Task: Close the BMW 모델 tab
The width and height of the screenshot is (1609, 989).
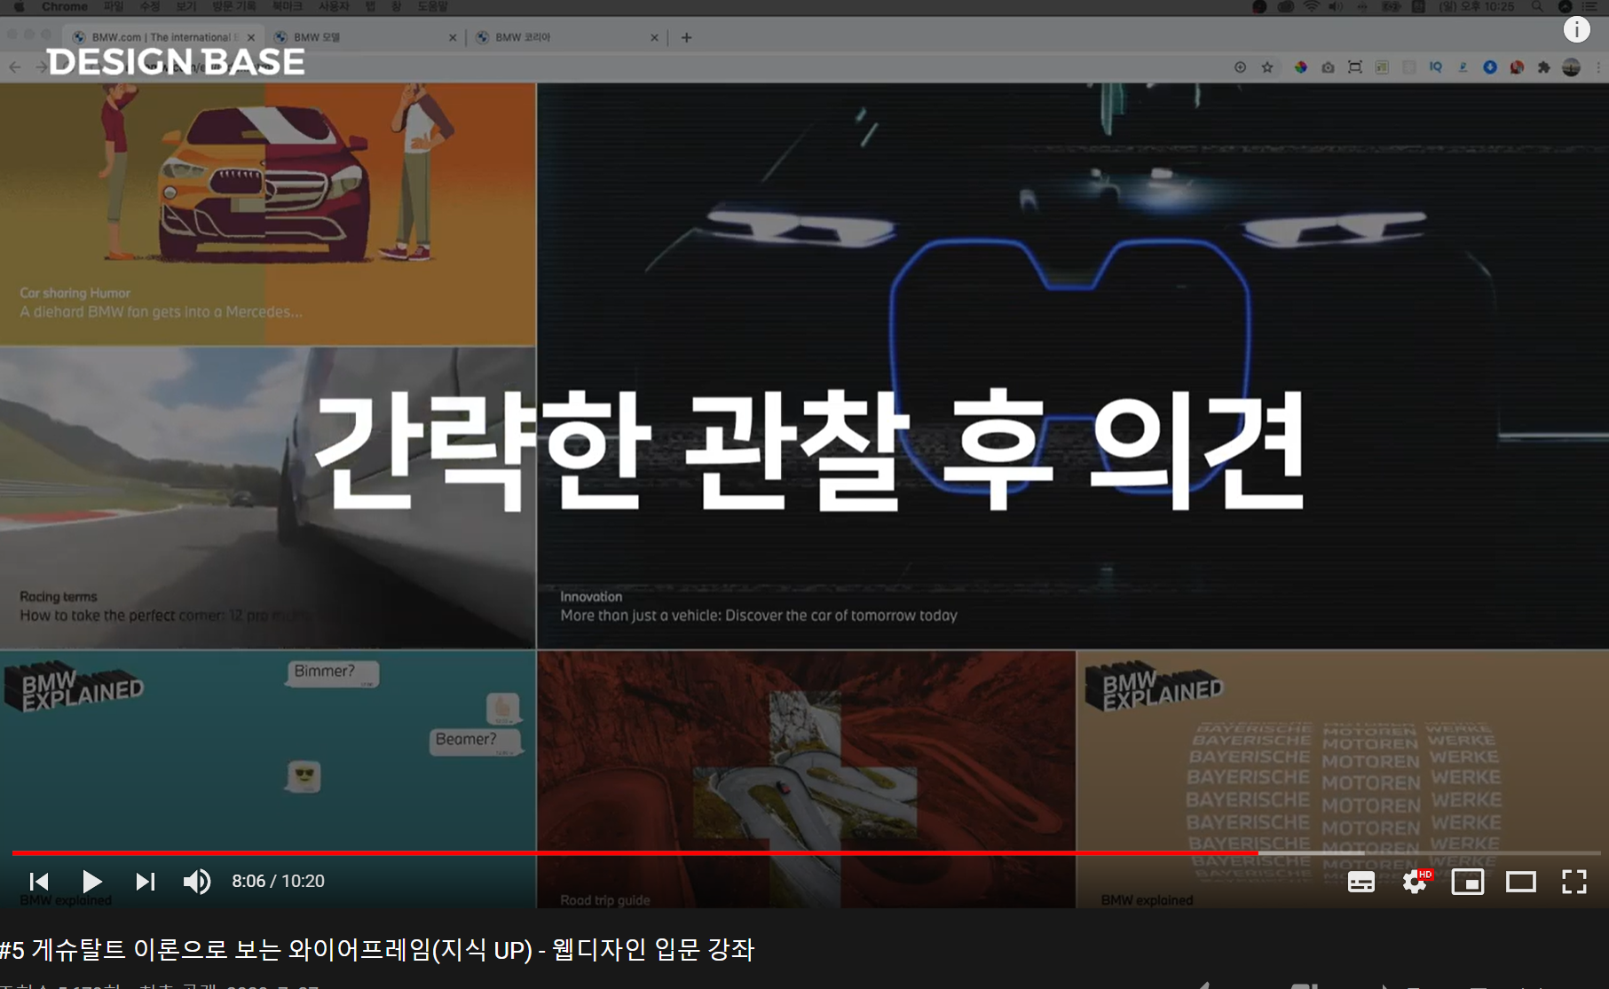Action: (x=453, y=37)
